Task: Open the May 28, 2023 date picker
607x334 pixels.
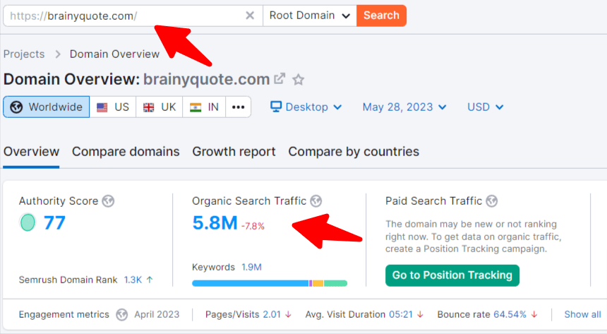Action: point(404,107)
